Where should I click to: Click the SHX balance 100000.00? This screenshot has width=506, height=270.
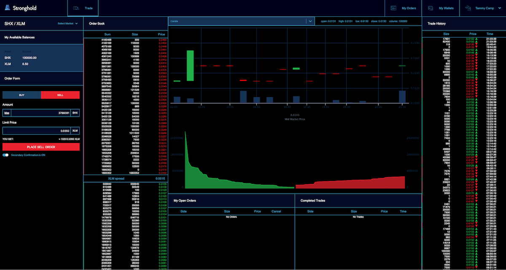[29, 58]
